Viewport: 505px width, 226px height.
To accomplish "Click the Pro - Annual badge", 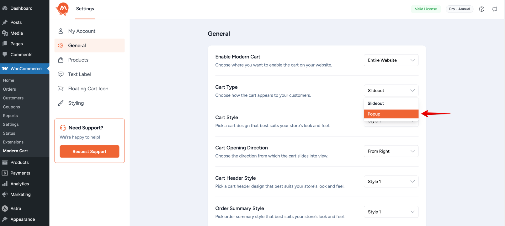I will click(x=459, y=9).
